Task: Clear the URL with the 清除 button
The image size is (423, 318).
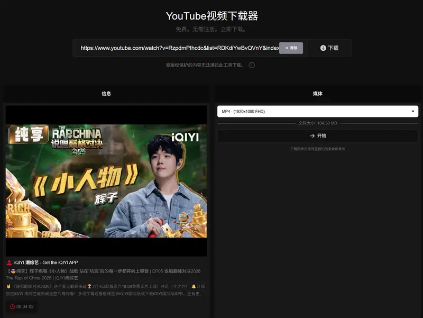Action: pos(291,48)
